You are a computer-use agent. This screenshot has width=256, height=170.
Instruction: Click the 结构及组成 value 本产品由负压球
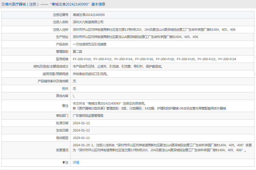(x=118, y=67)
